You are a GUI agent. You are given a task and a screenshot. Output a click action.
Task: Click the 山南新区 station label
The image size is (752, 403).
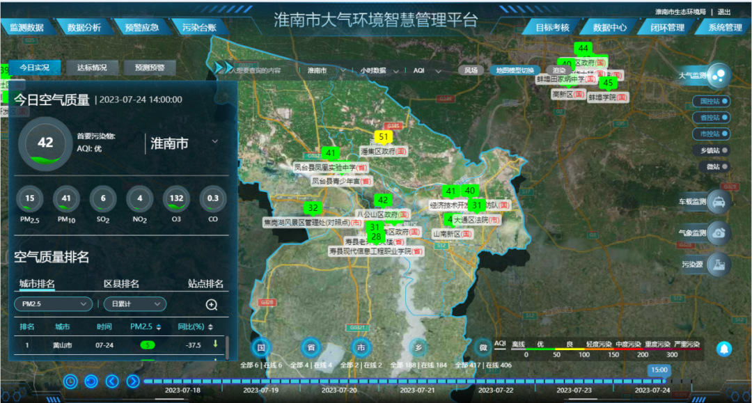point(453,234)
